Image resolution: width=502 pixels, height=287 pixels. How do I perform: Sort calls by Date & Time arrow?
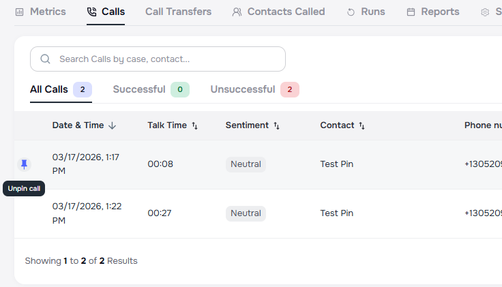(113, 125)
